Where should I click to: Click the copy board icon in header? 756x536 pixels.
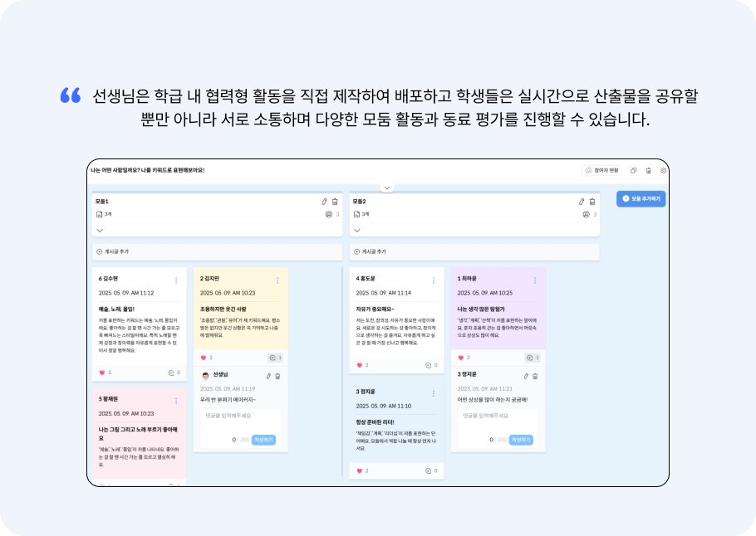pos(634,170)
